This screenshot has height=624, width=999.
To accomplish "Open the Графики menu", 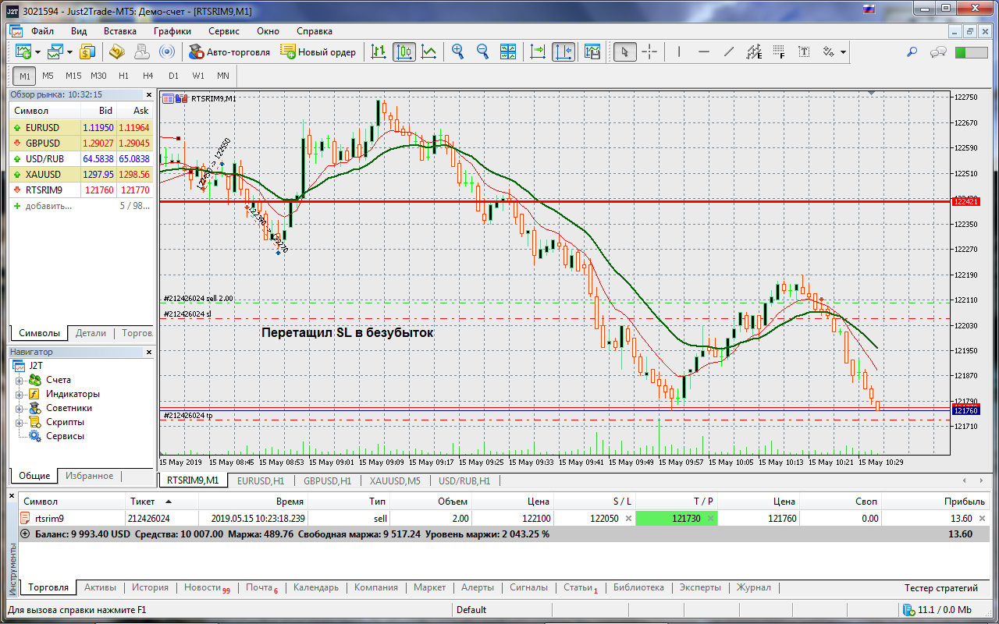I will click(172, 31).
